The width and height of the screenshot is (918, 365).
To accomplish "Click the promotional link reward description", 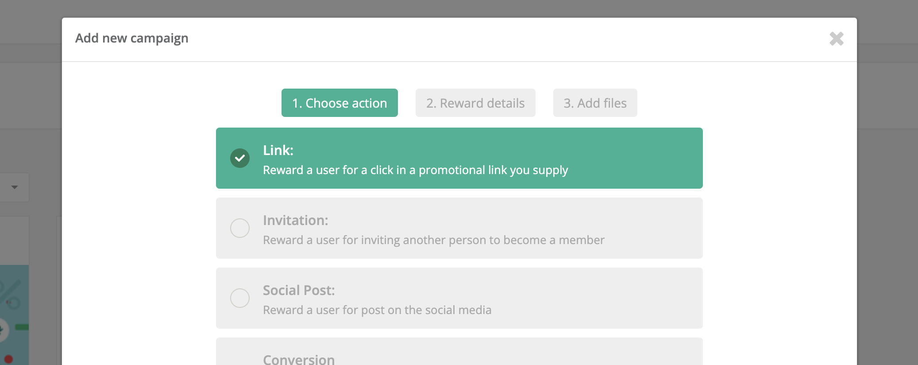I will [415, 170].
